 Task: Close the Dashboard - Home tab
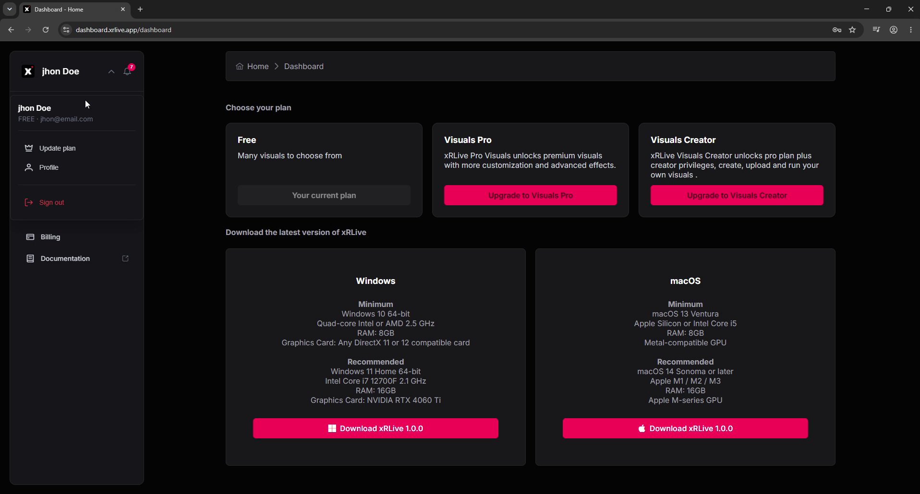tap(123, 9)
